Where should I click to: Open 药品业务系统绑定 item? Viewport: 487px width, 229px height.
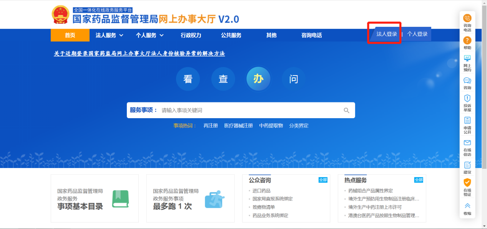click(x=270, y=216)
